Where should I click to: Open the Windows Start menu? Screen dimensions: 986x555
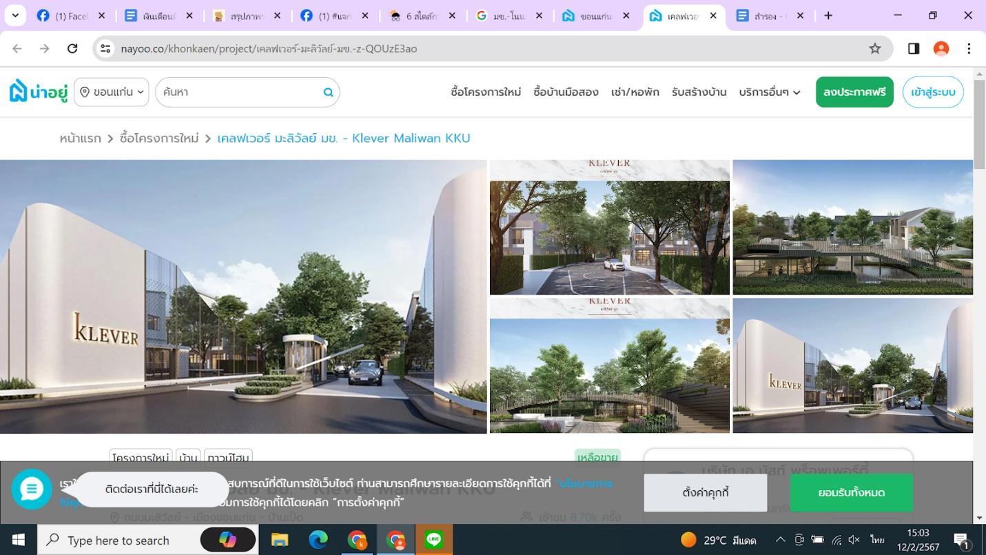click(x=19, y=540)
